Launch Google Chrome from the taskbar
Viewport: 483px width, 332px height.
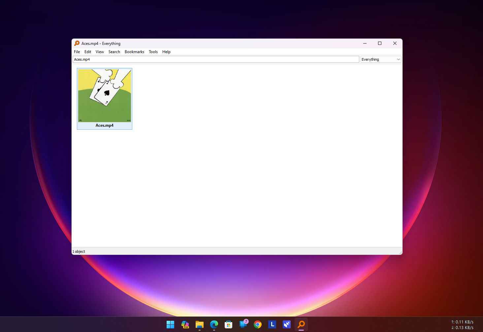[x=258, y=324]
